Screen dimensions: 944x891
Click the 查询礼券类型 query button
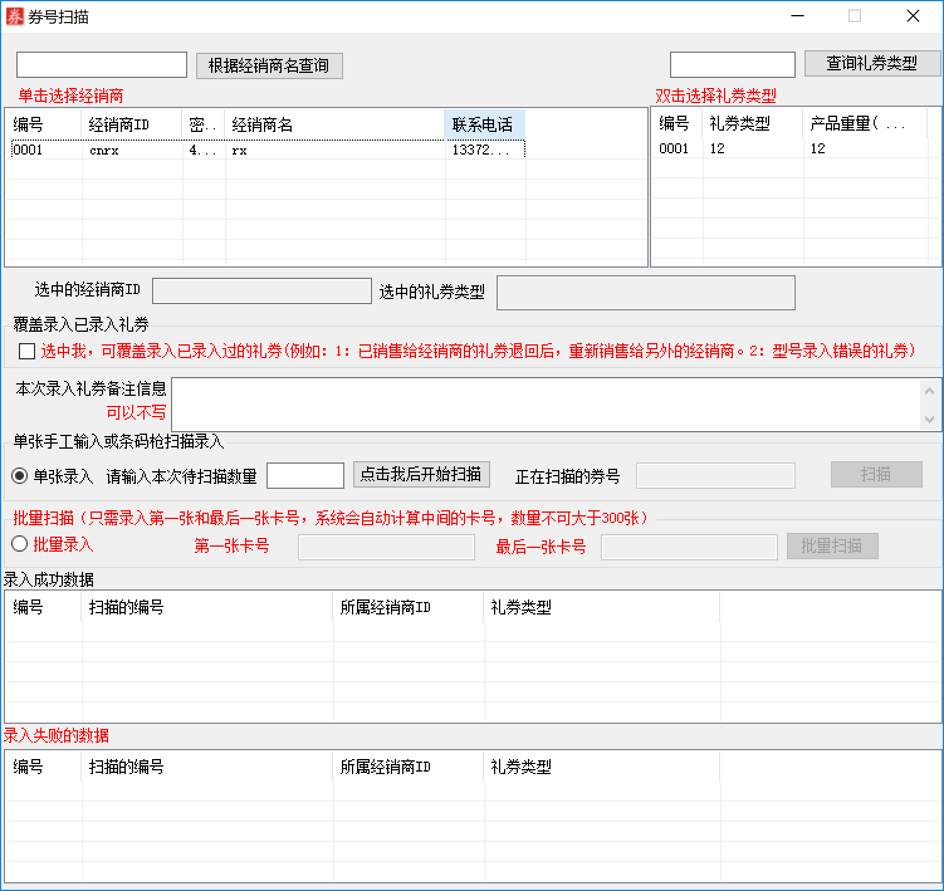[x=871, y=63]
